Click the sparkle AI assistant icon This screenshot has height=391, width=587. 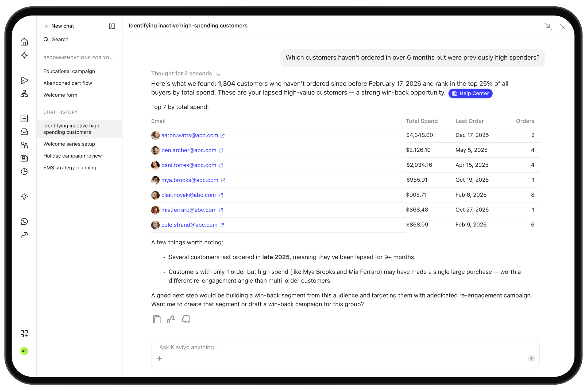click(24, 55)
